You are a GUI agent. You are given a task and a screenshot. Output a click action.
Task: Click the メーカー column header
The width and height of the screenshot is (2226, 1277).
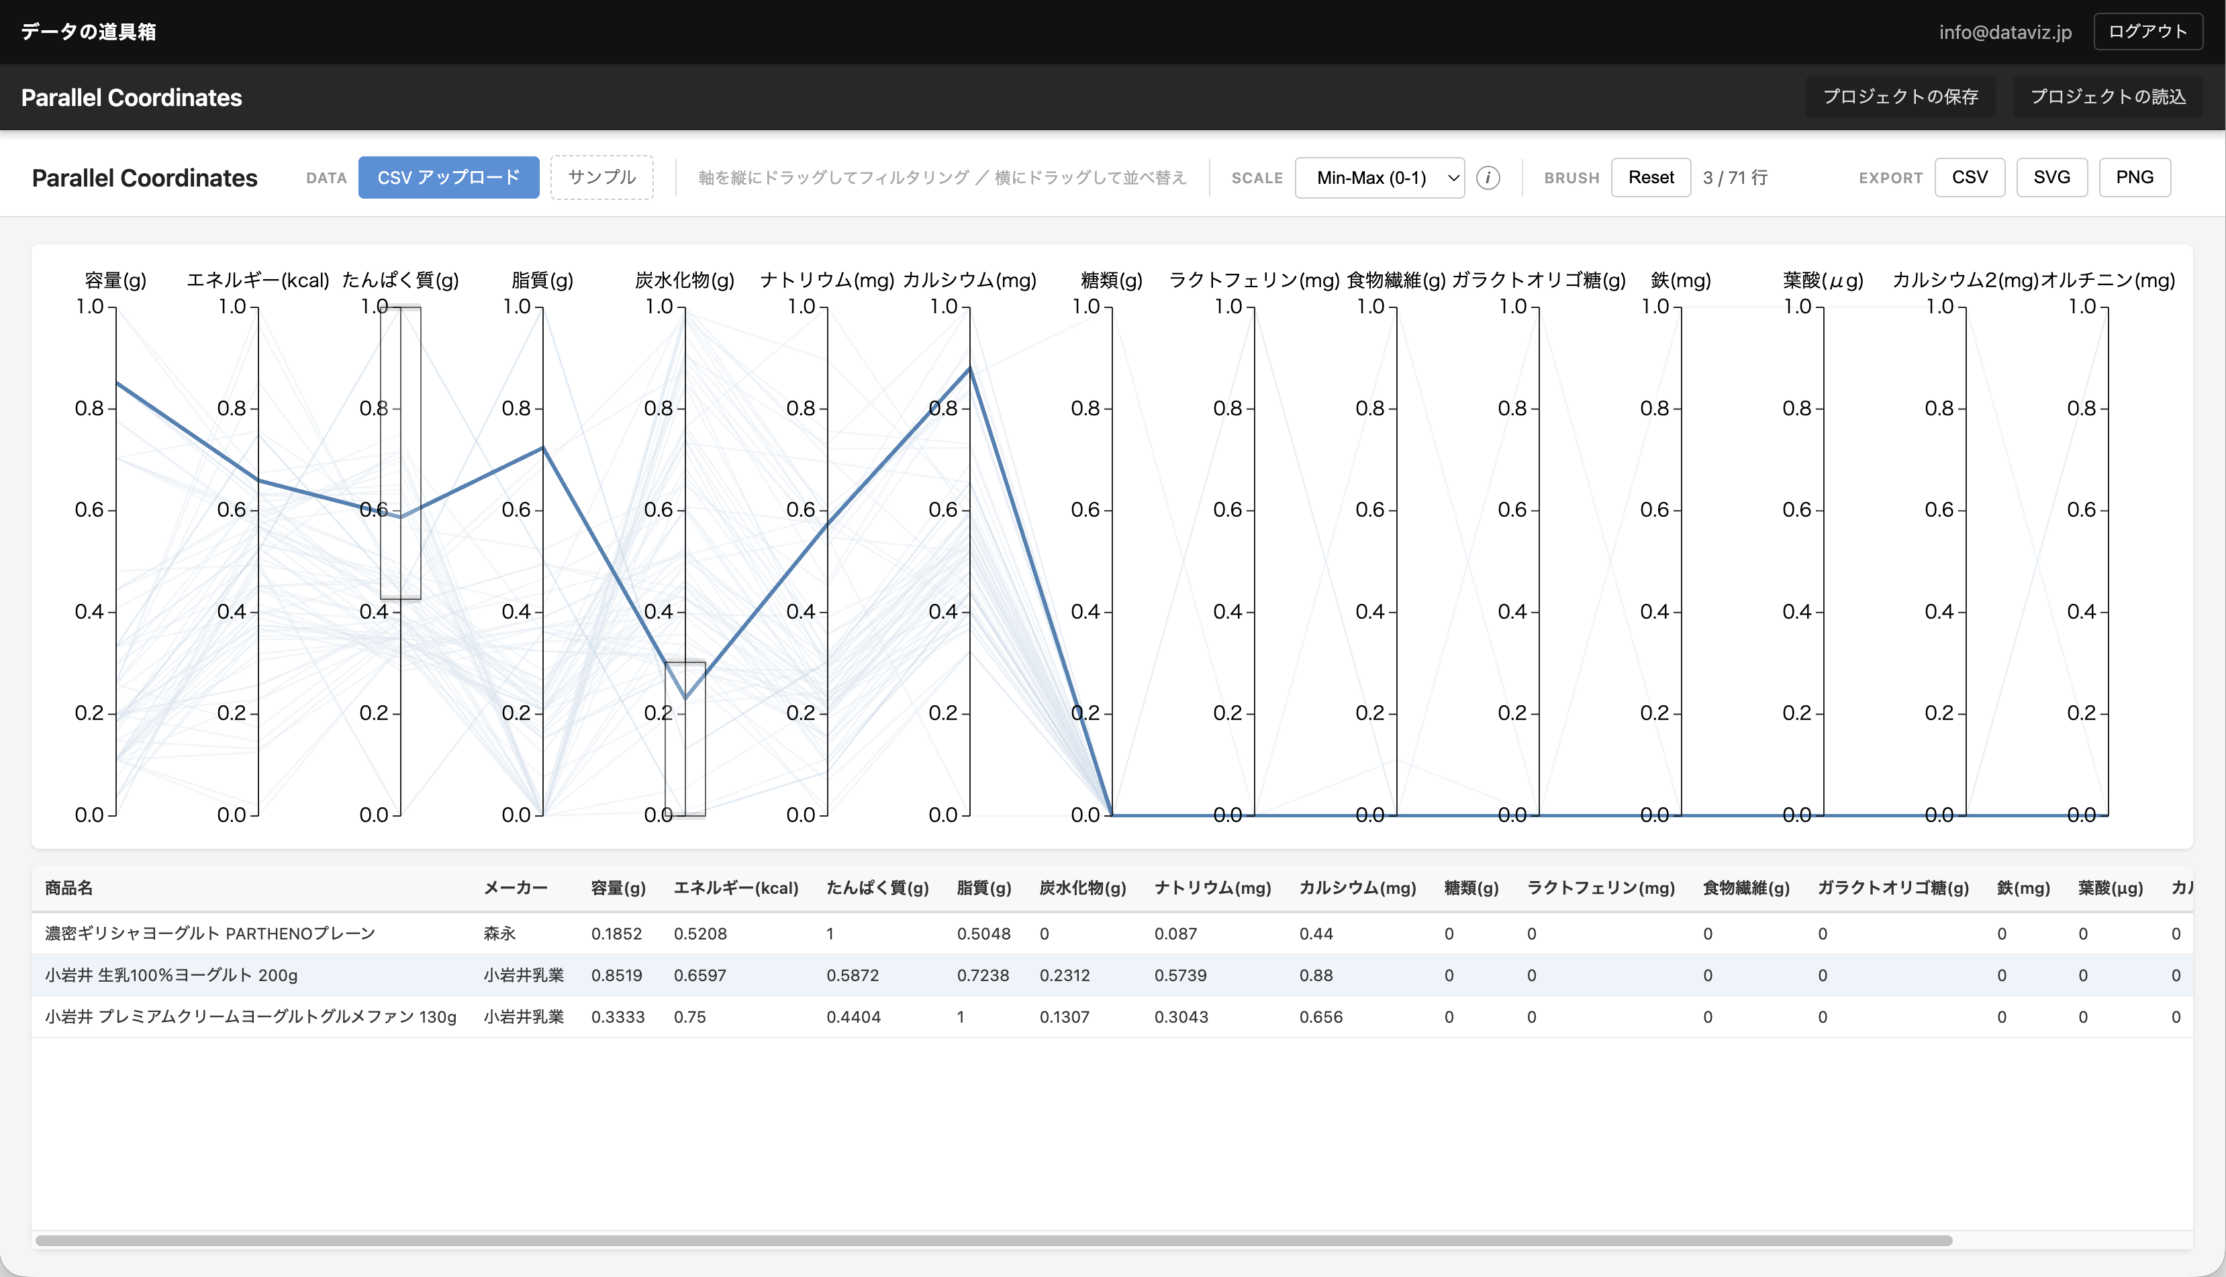(x=515, y=888)
